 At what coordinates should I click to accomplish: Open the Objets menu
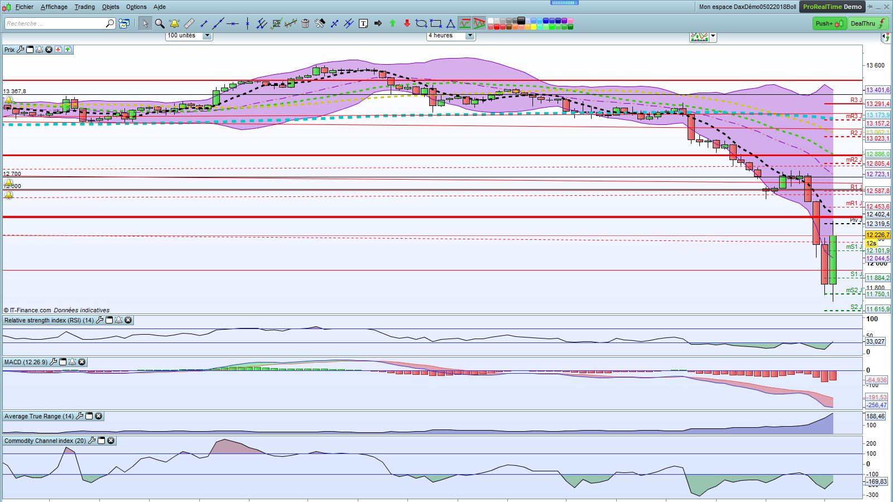(x=111, y=7)
